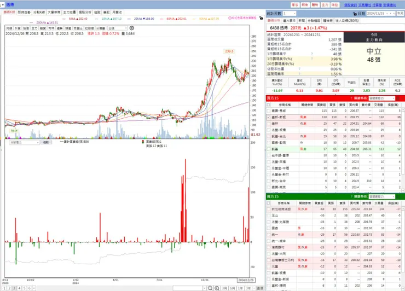
Task: Click the 200MA 145.51 legend entry
Action: click(44, 23)
